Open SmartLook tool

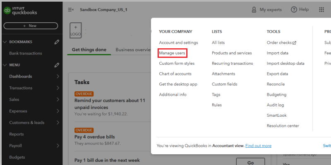[x=277, y=115]
